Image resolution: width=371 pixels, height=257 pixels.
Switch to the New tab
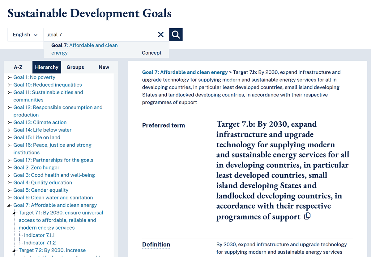point(104,67)
